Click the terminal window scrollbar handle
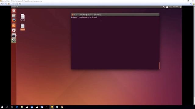Screen dimensions: 195x109 click(159, 66)
